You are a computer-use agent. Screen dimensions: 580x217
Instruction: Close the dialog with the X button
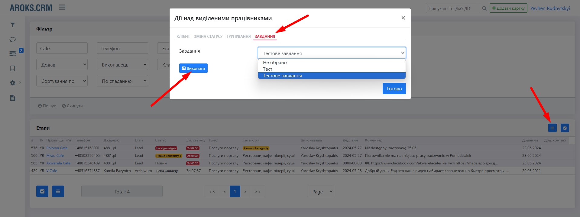[x=403, y=18]
